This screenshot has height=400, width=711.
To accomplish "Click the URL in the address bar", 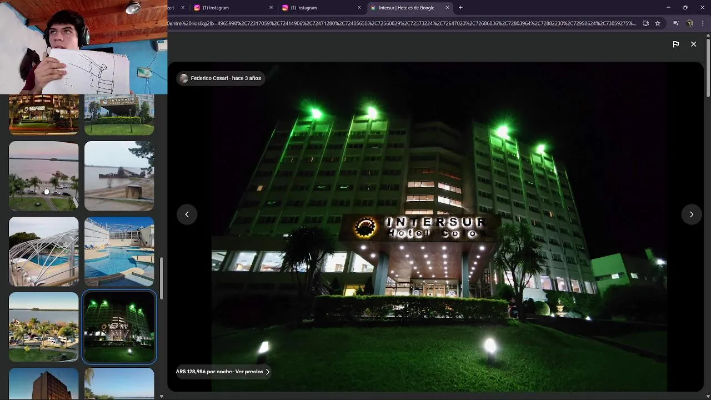I will tap(402, 23).
